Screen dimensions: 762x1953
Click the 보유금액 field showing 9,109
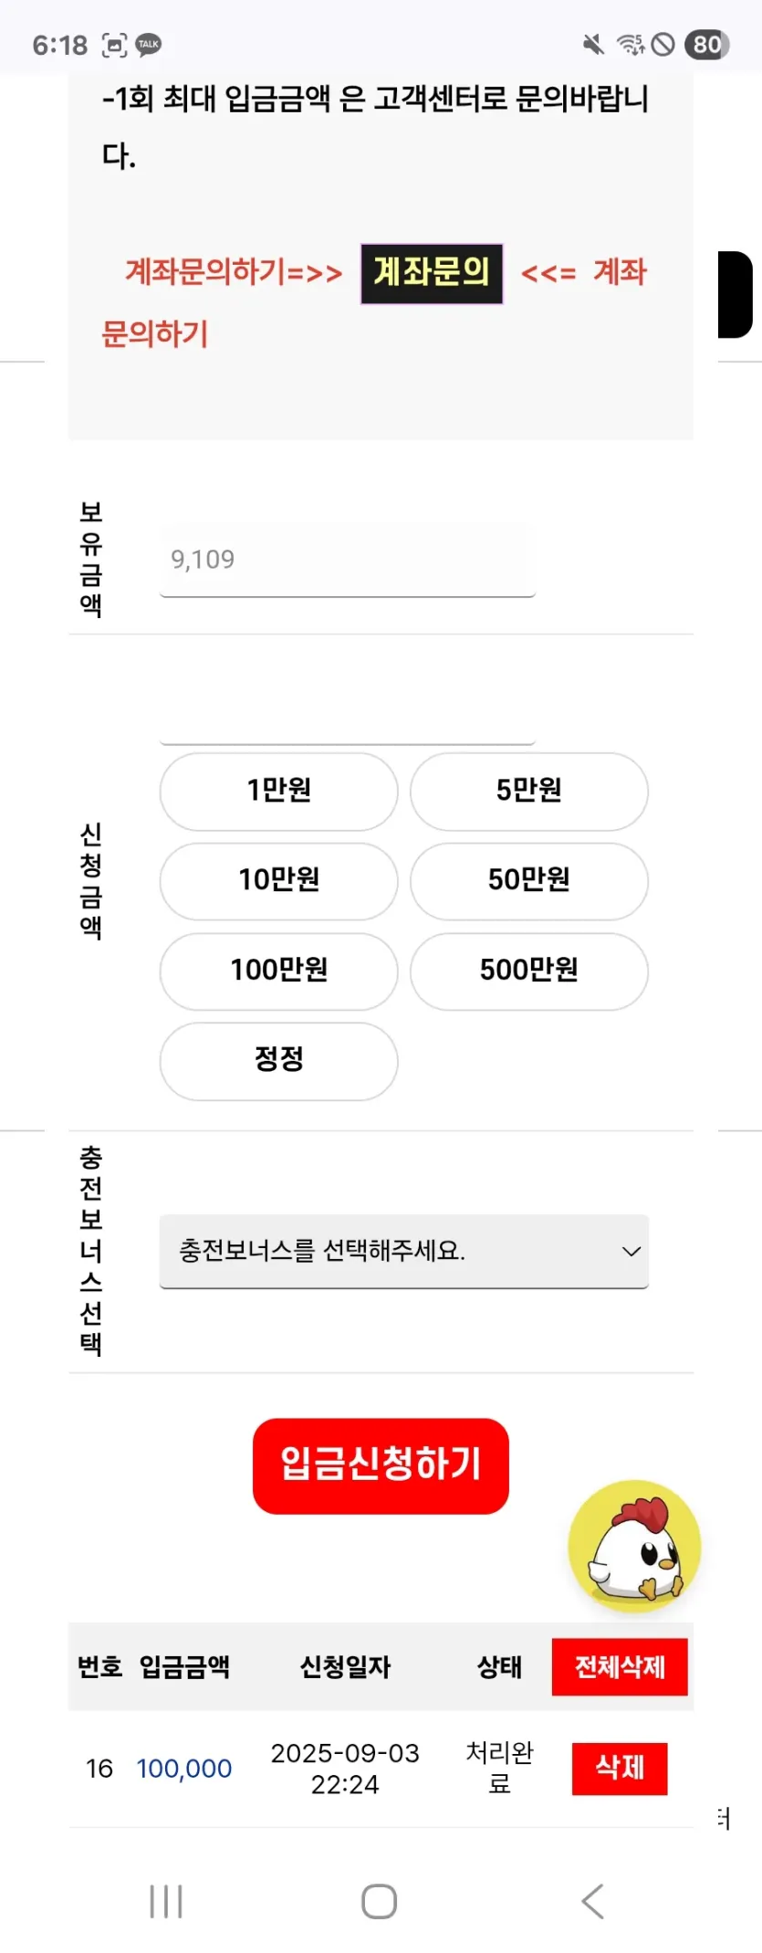click(347, 560)
